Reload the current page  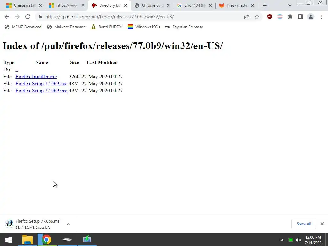click(x=28, y=17)
